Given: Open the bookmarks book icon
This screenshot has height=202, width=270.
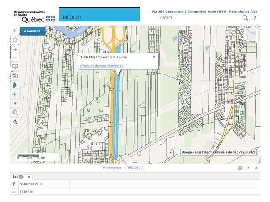Looking at the screenshot, I should pyautogui.click(x=15, y=66).
